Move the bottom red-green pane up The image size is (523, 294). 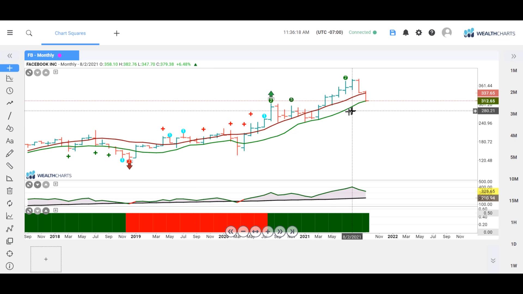click(x=46, y=211)
